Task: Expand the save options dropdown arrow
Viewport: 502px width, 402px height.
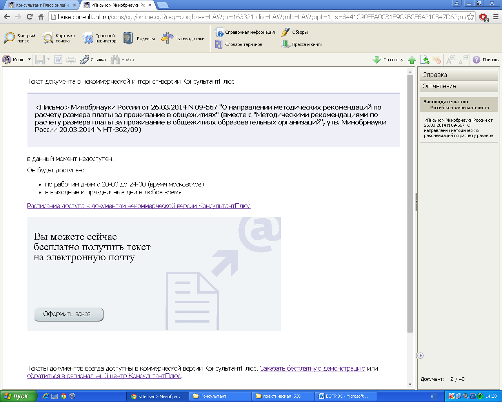Action: tap(48, 60)
